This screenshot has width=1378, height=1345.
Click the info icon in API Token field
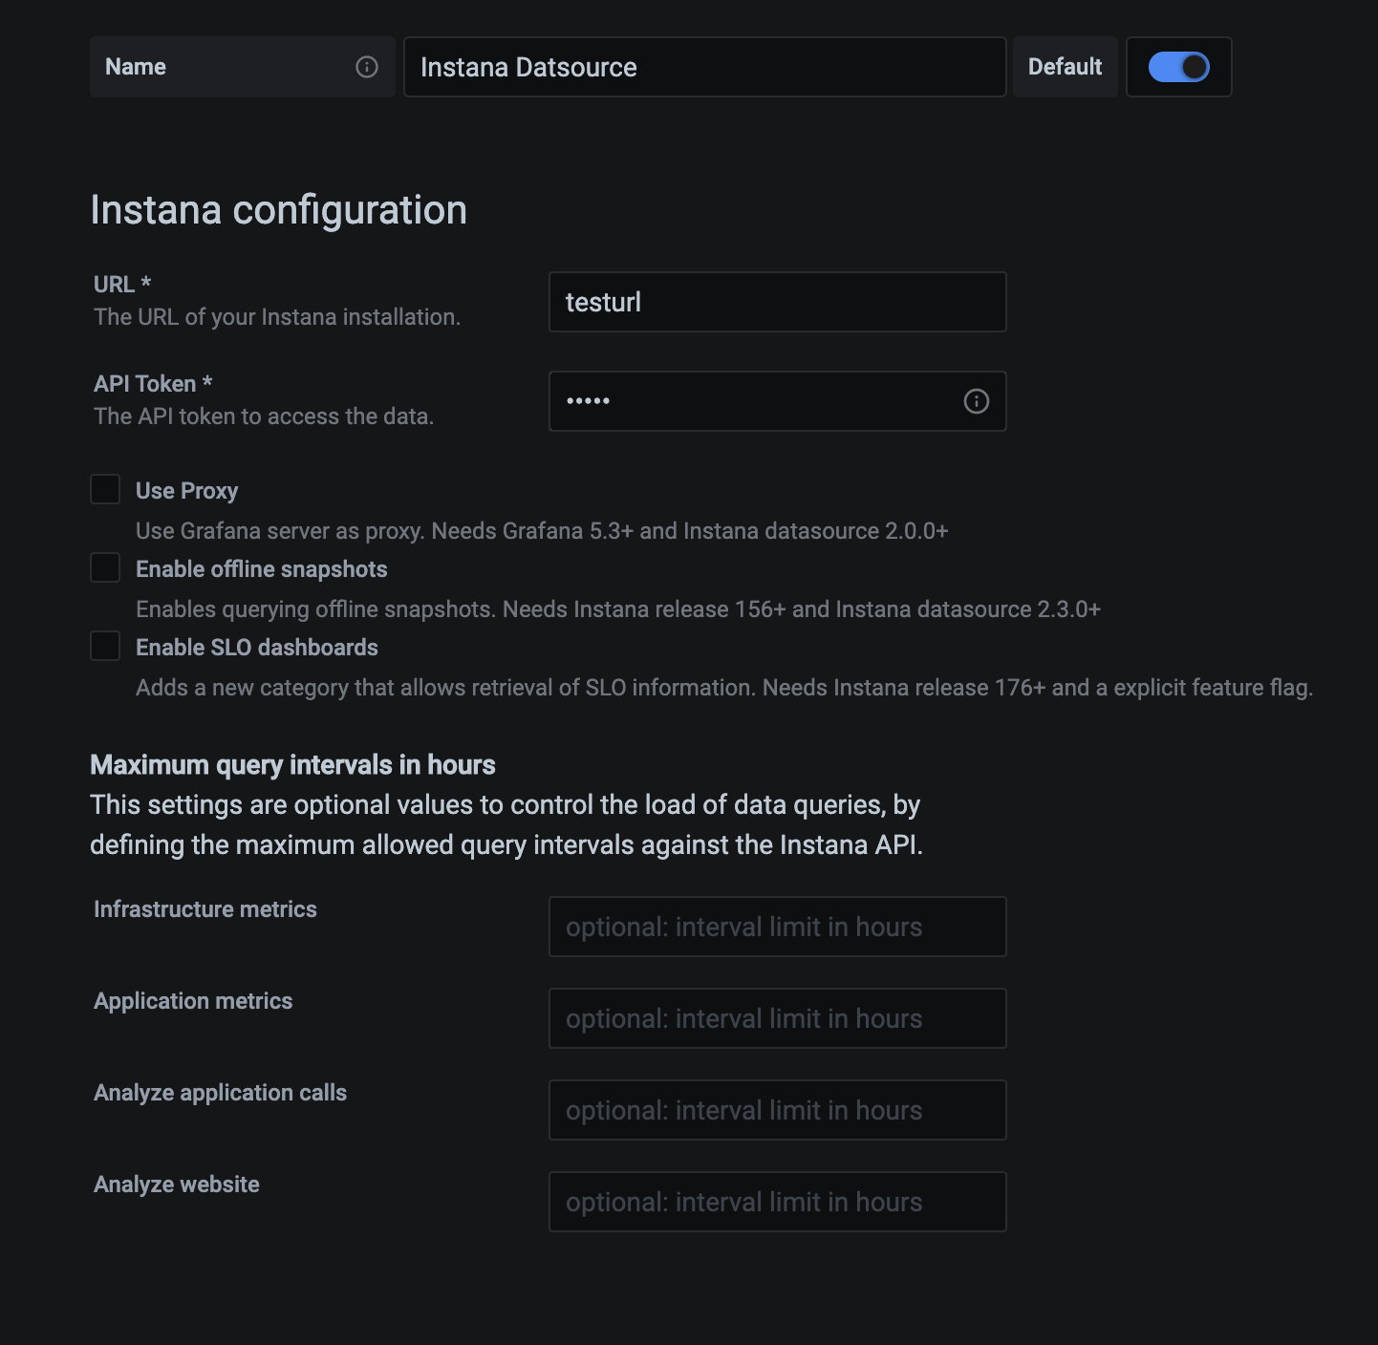coord(976,401)
